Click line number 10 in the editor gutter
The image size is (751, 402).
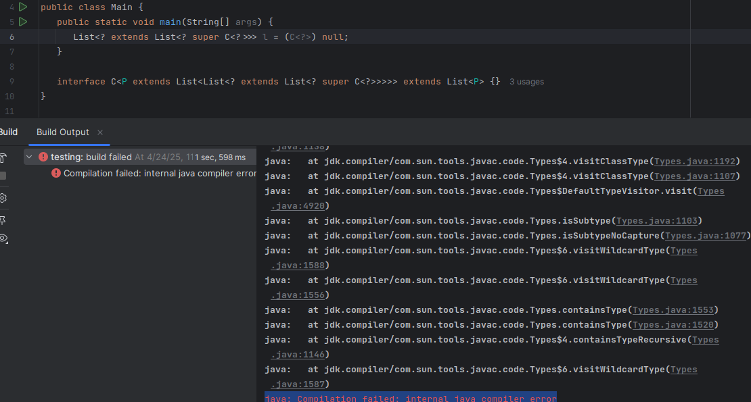point(9,97)
